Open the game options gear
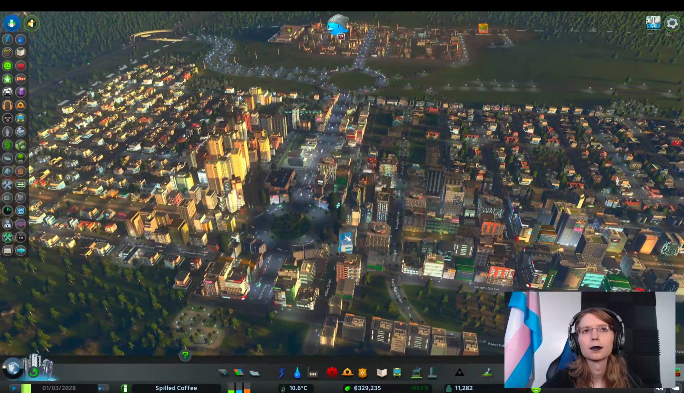 (672, 23)
